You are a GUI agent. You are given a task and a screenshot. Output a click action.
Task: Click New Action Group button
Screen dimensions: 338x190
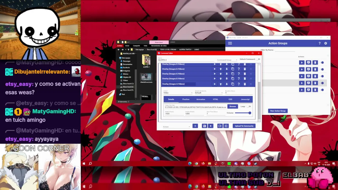tap(278, 111)
